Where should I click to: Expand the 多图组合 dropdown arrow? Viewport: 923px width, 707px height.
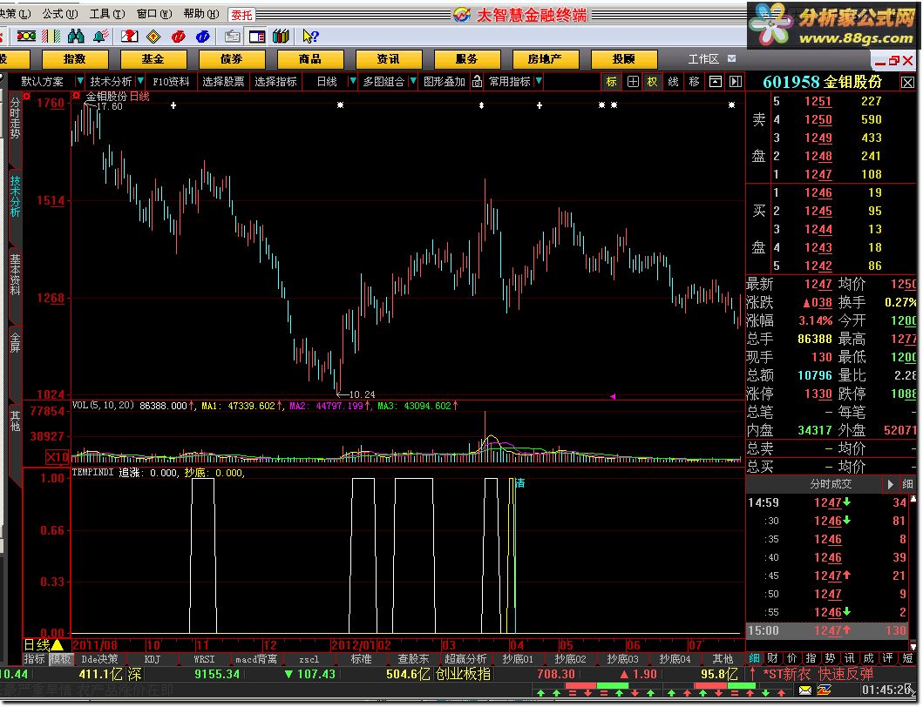coord(413,81)
